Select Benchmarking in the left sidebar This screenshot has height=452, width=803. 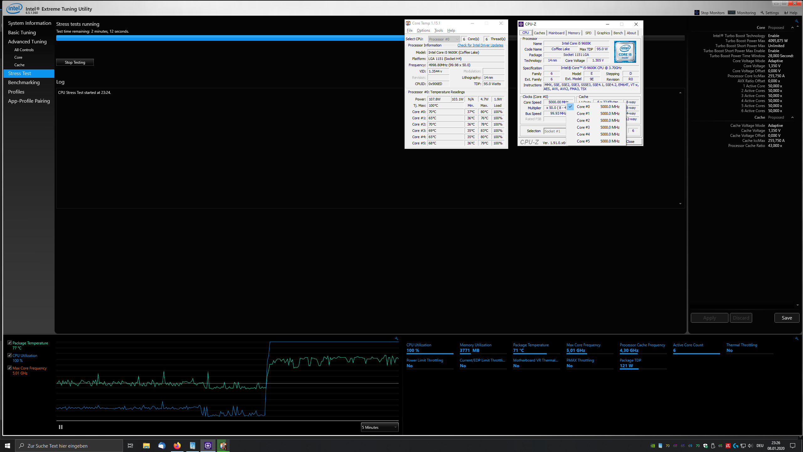click(x=24, y=82)
